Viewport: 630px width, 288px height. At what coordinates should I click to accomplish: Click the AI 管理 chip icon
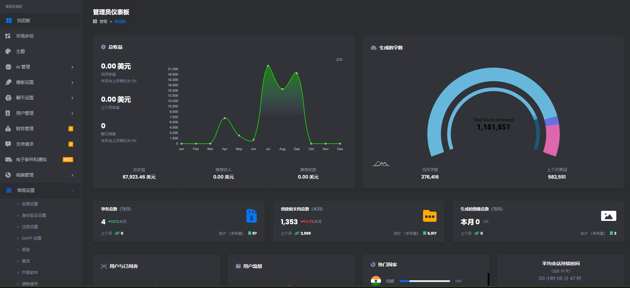point(8,67)
